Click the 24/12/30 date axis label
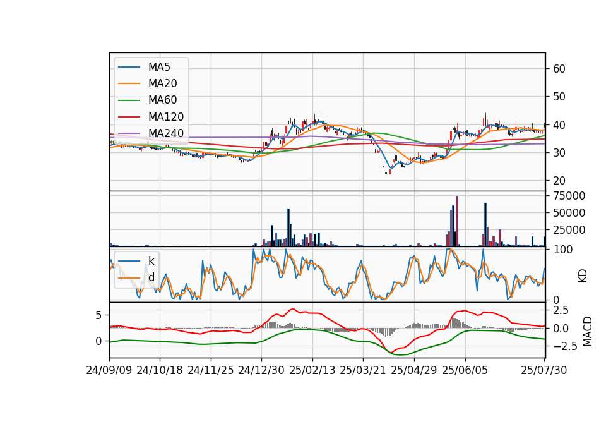606x436 pixels. pos(261,370)
